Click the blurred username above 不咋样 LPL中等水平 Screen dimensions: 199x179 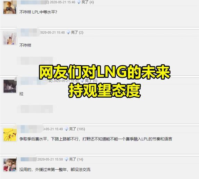(x=34, y=2)
